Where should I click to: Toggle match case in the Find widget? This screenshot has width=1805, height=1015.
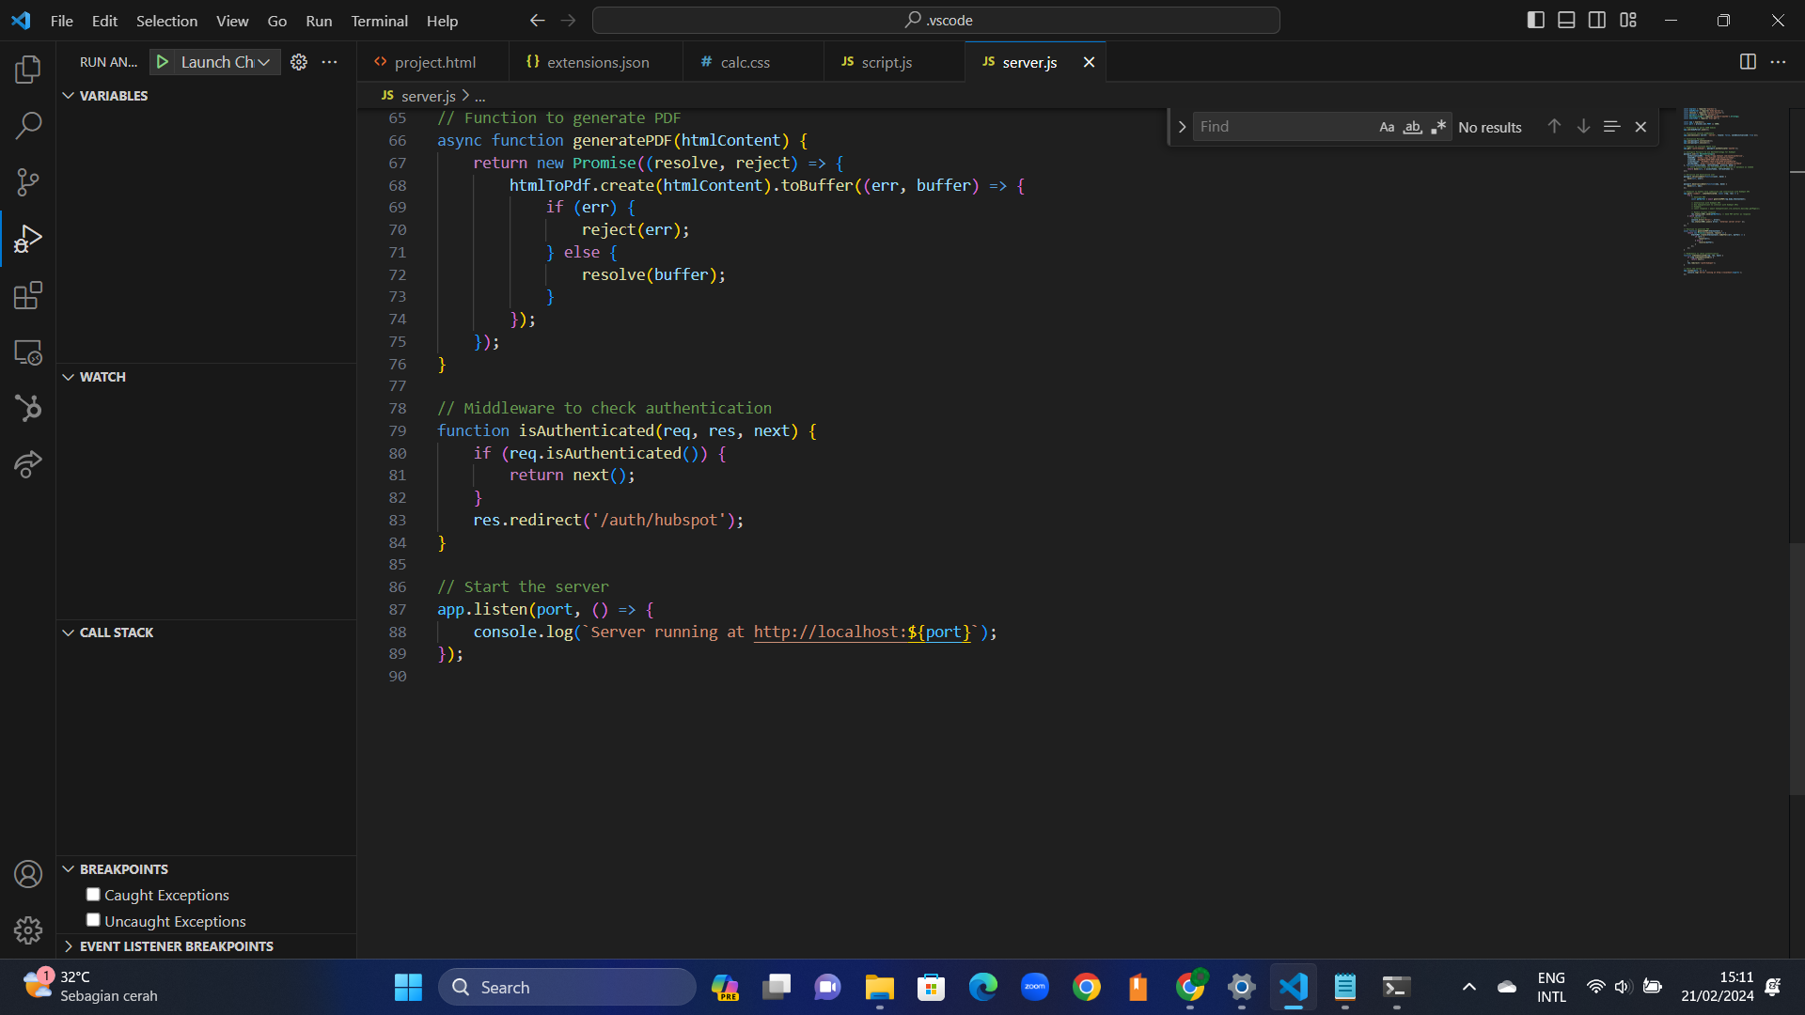pos(1387,126)
